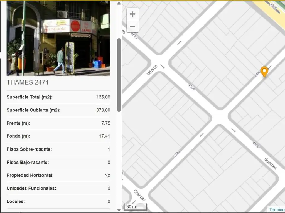
Task: Select the THAMES 2471 address heading
Action: point(28,82)
